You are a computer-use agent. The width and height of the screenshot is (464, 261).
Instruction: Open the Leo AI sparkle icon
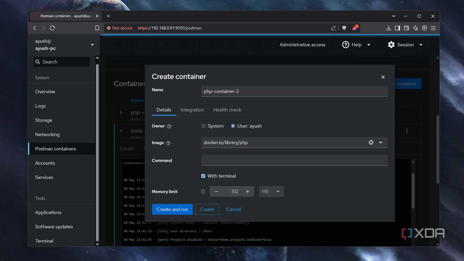415,28
